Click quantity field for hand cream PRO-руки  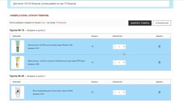tap(119, 62)
